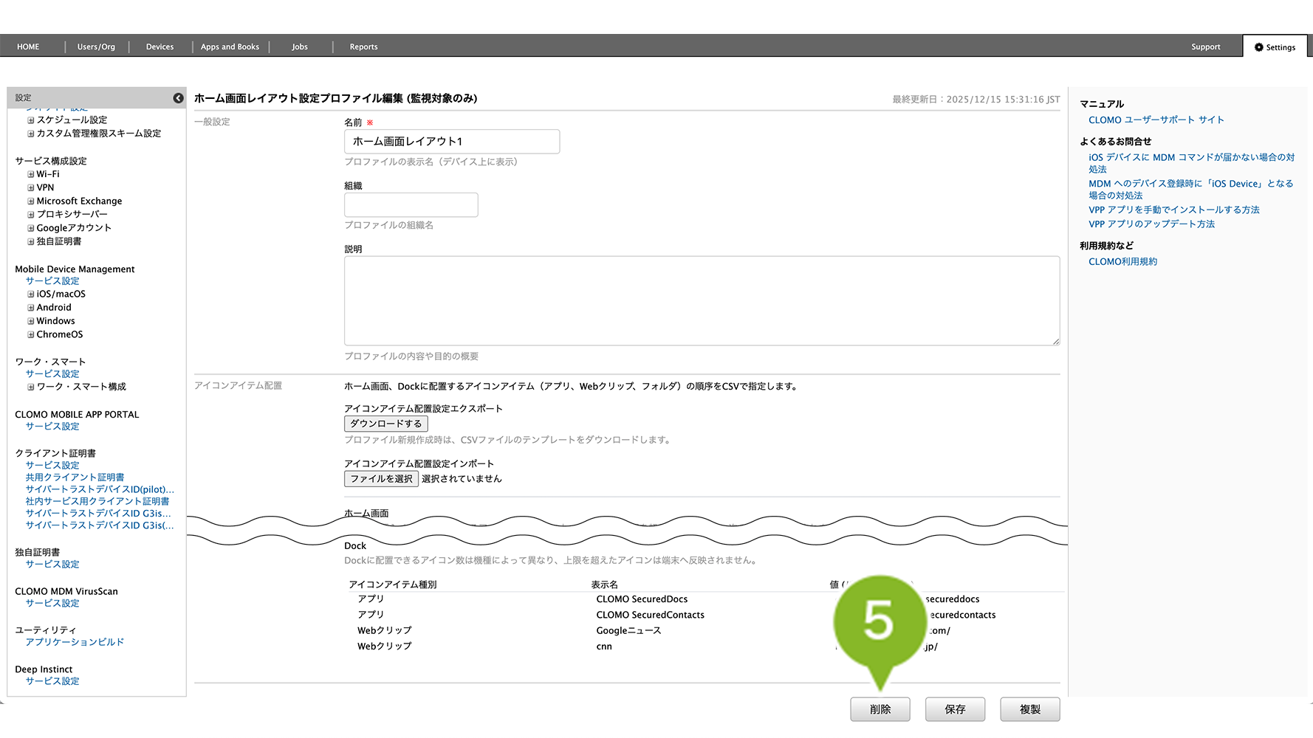Screen dimensions: 1313x738
Task: Expand the Wi-Fi tree node
Action: [31, 175]
